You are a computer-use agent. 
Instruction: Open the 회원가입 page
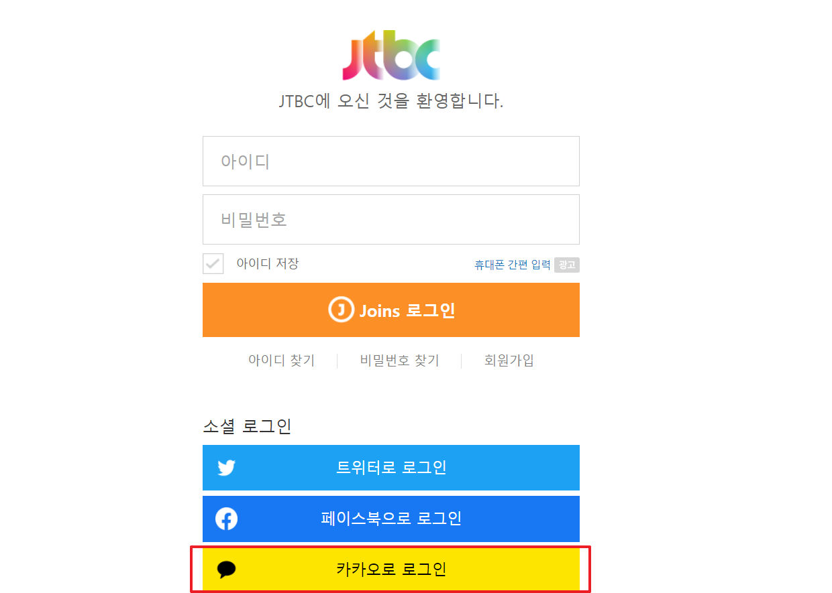508,360
